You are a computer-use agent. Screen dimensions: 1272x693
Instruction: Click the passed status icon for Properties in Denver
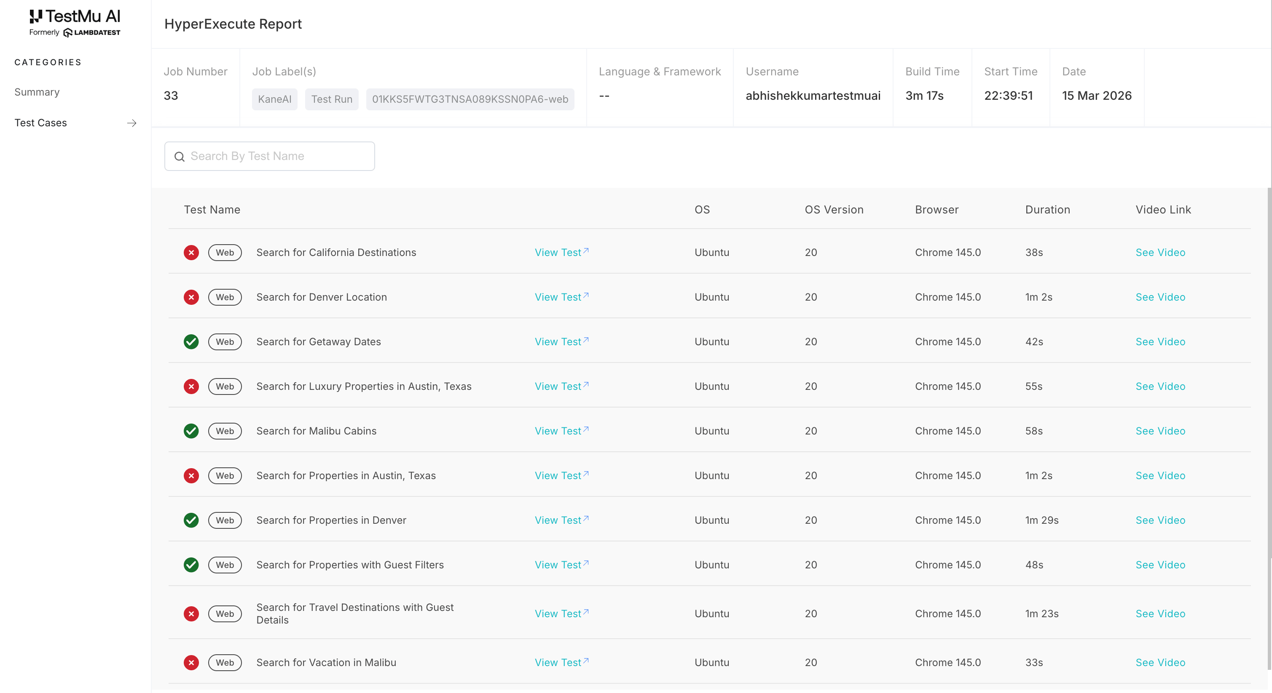click(191, 520)
